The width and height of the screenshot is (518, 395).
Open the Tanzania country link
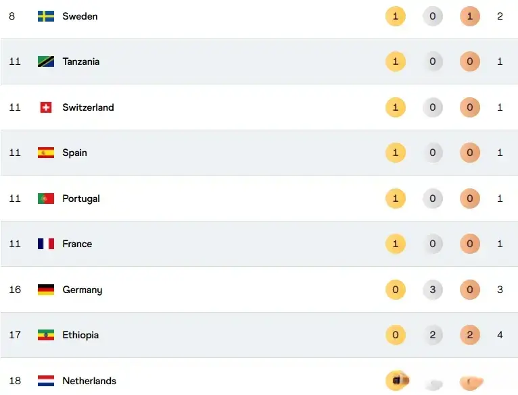point(80,61)
